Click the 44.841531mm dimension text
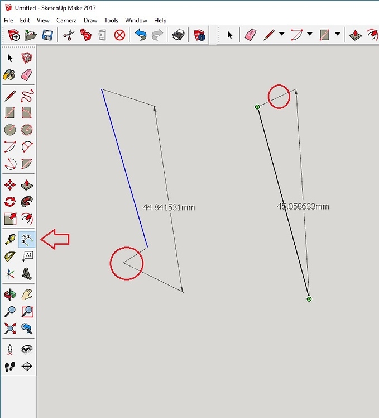Screen dimensions: 379x418 (169, 207)
